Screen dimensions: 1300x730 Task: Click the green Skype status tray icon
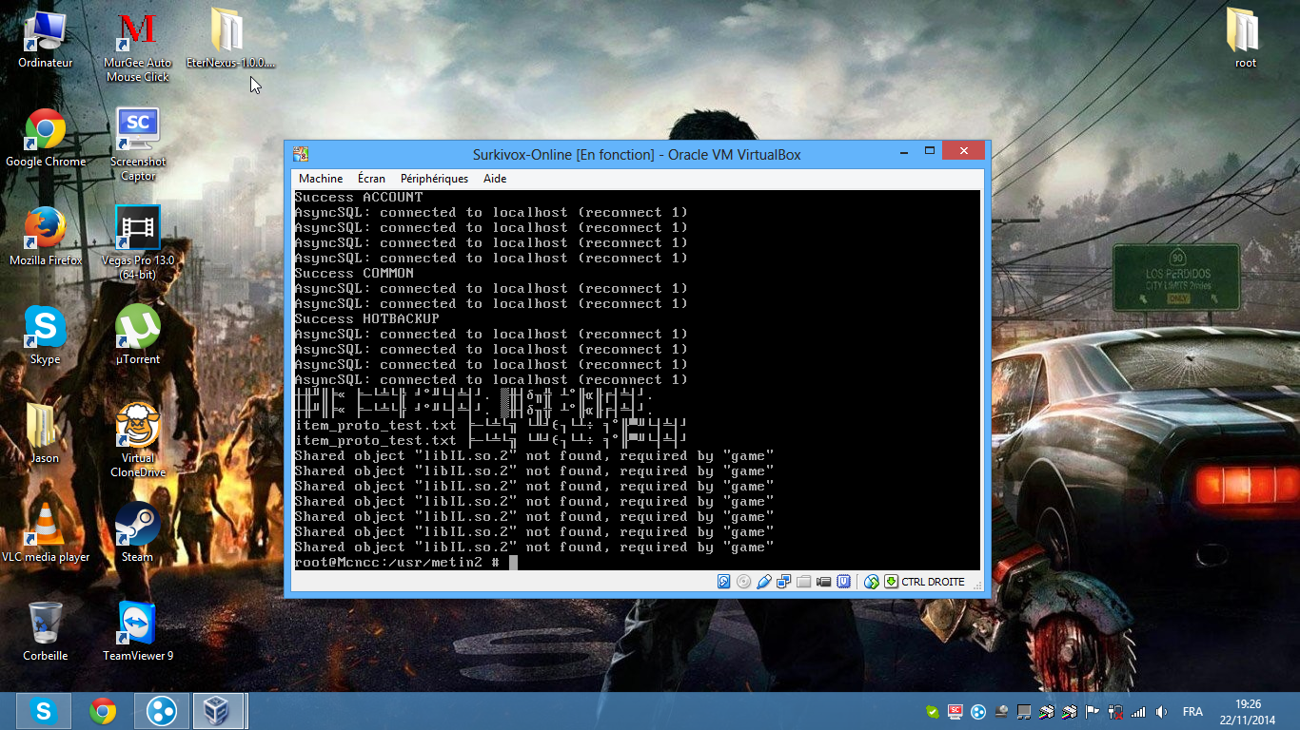(933, 712)
